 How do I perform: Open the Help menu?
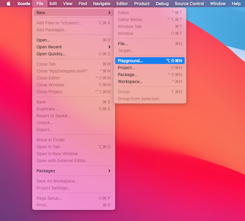click(x=236, y=4)
